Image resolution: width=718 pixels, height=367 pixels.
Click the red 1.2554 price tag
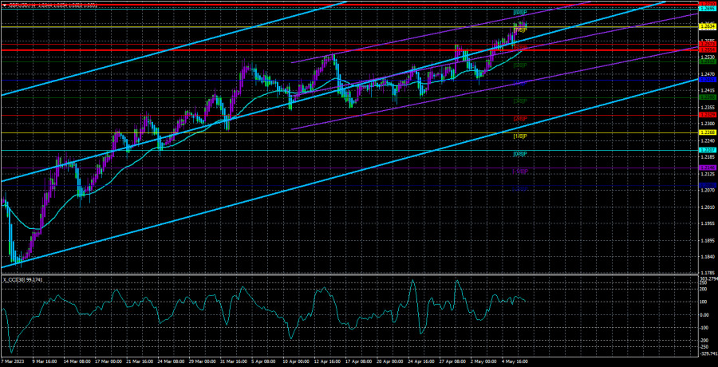click(x=708, y=49)
